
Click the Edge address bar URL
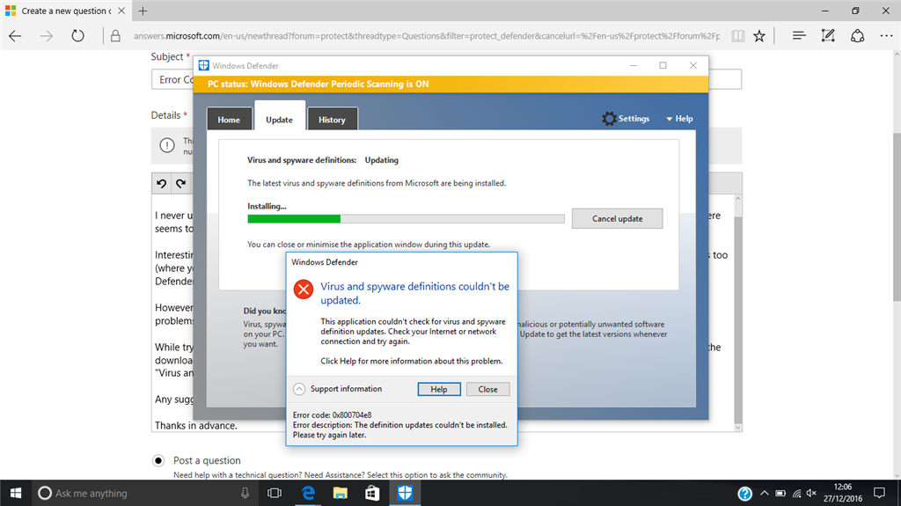pyautogui.click(x=426, y=36)
